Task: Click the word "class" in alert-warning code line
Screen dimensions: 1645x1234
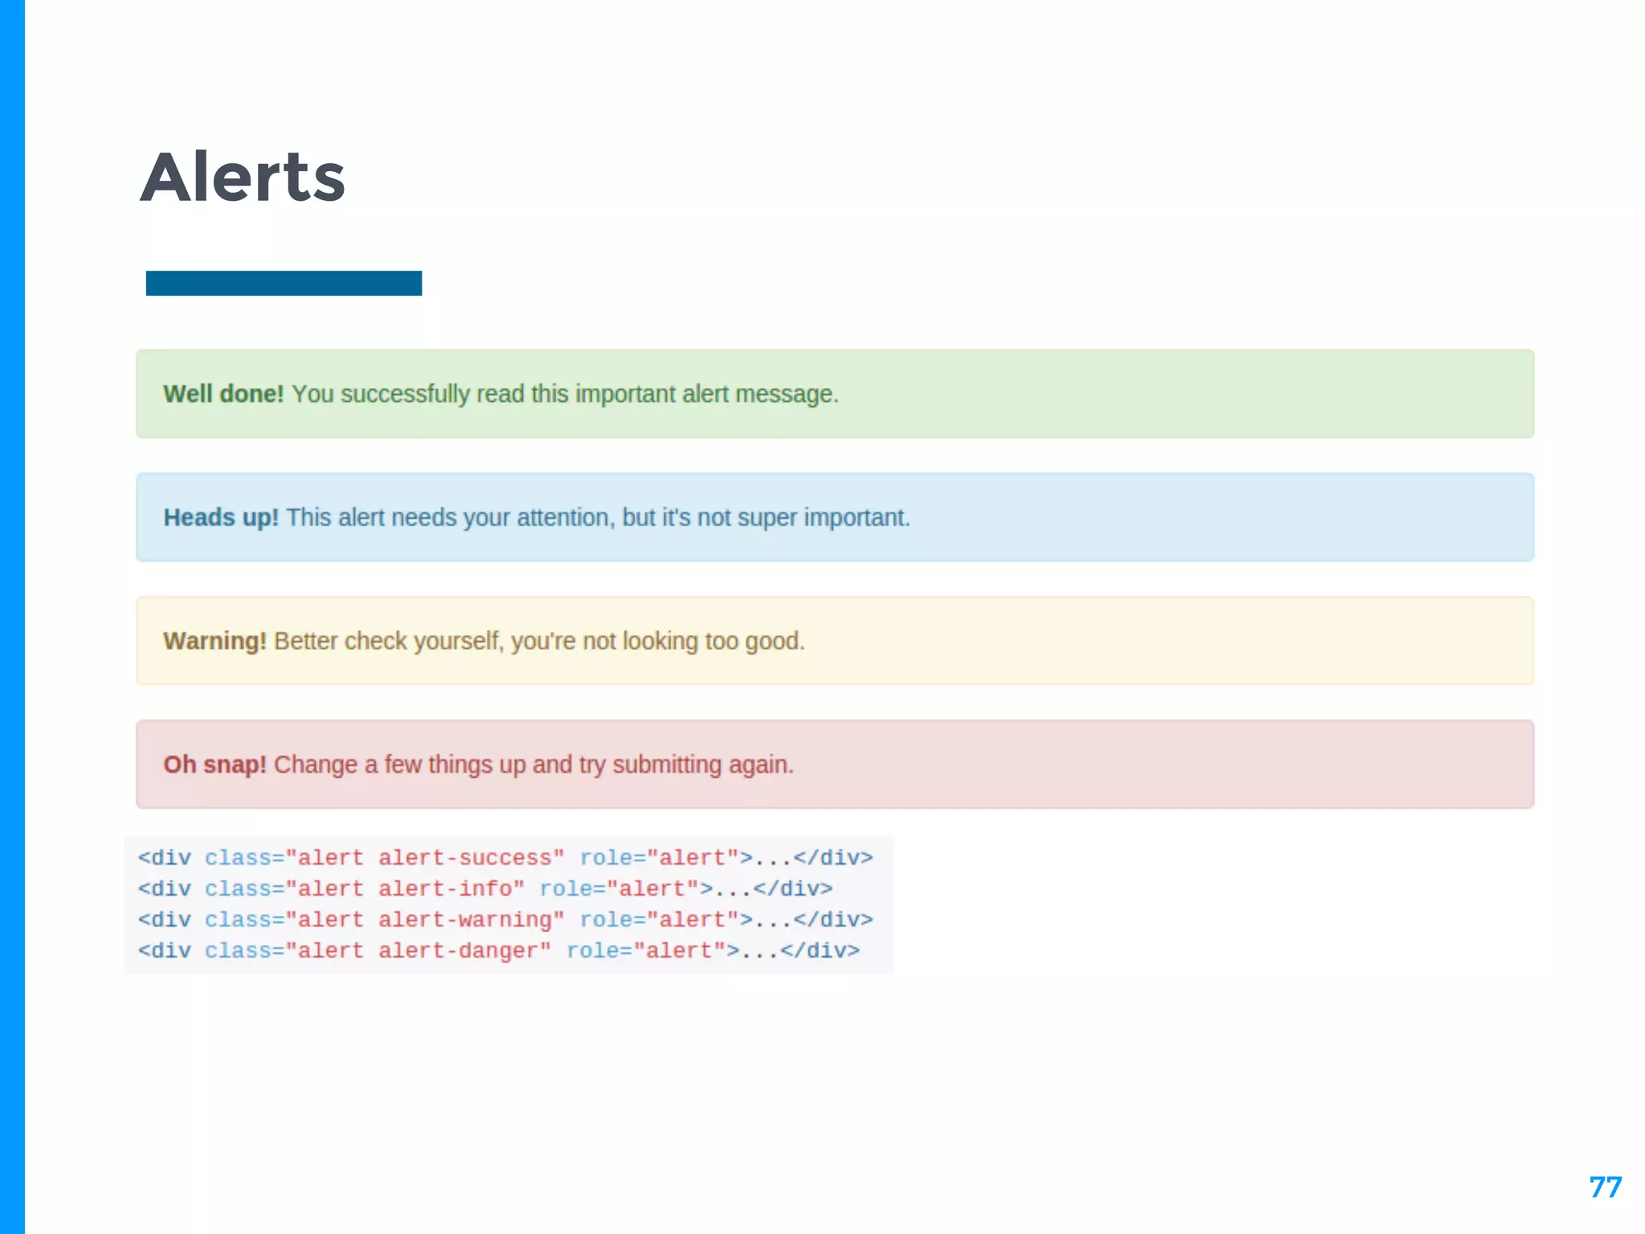Action: coord(238,920)
